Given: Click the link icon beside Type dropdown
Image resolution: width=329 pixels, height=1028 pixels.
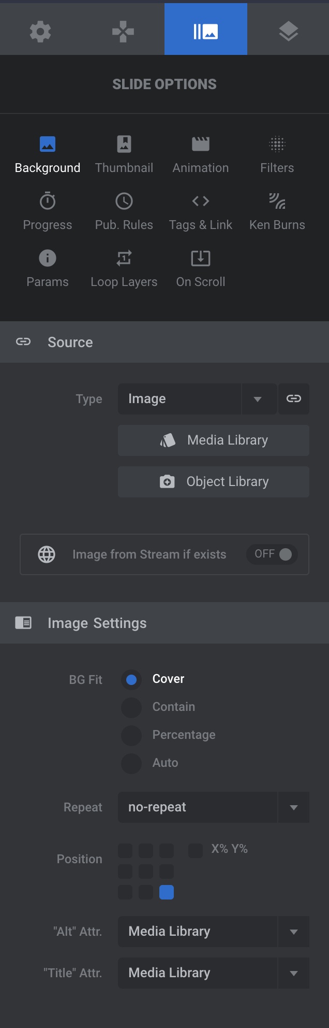Looking at the screenshot, I should point(294,399).
